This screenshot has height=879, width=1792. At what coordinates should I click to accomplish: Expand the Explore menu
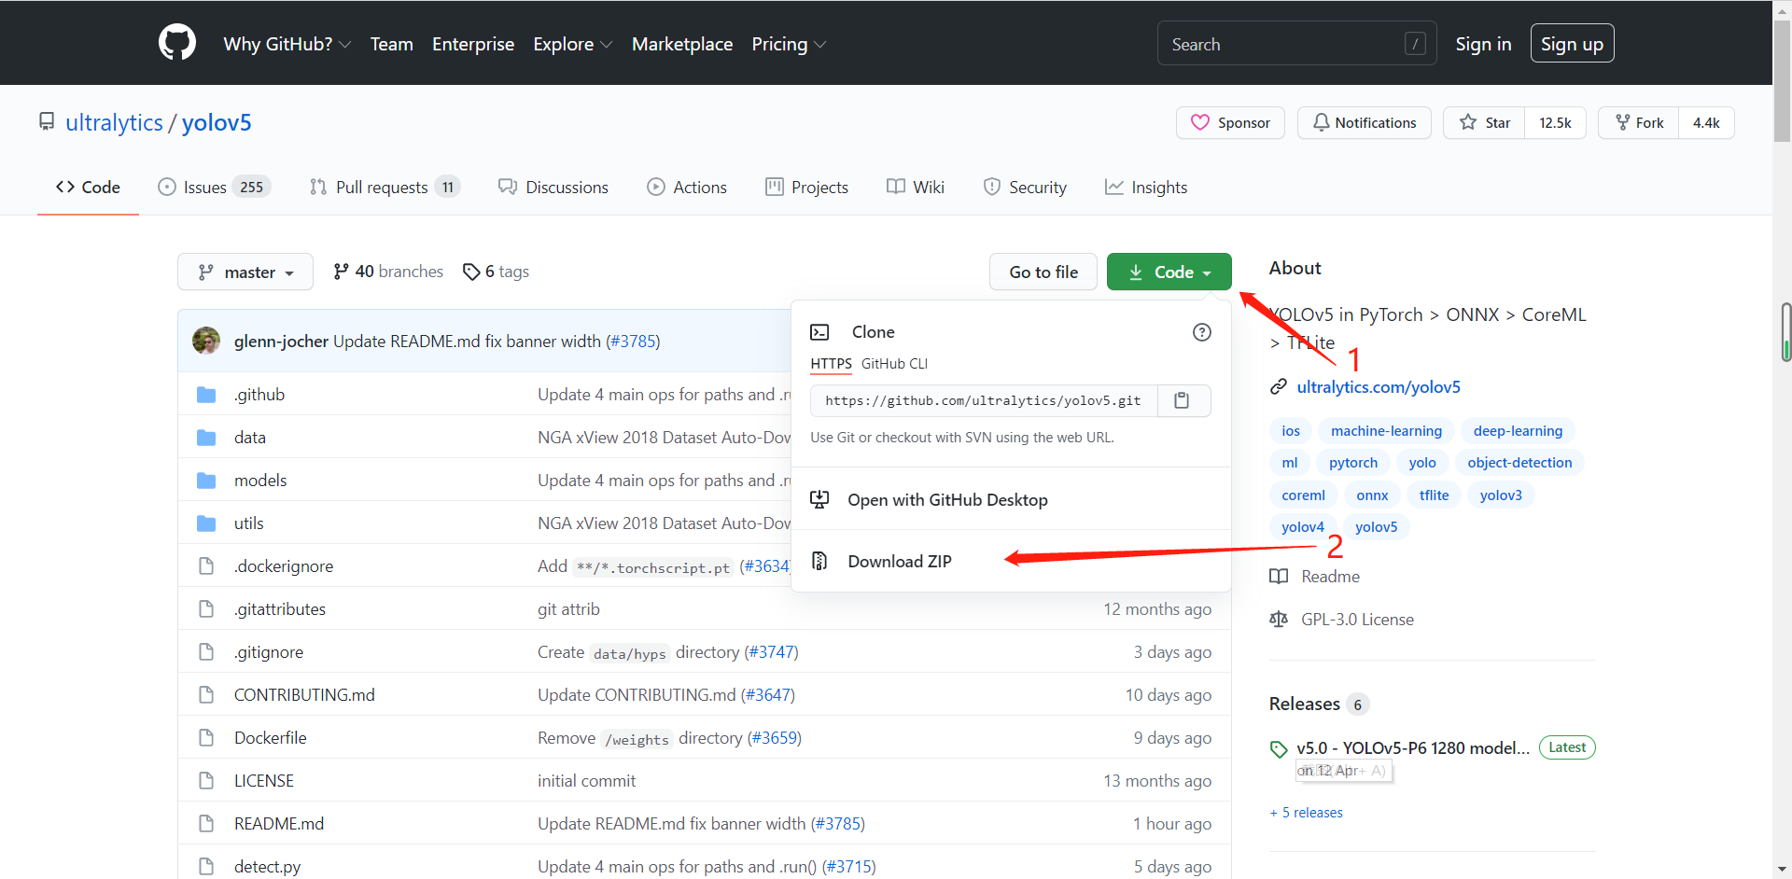(x=572, y=44)
